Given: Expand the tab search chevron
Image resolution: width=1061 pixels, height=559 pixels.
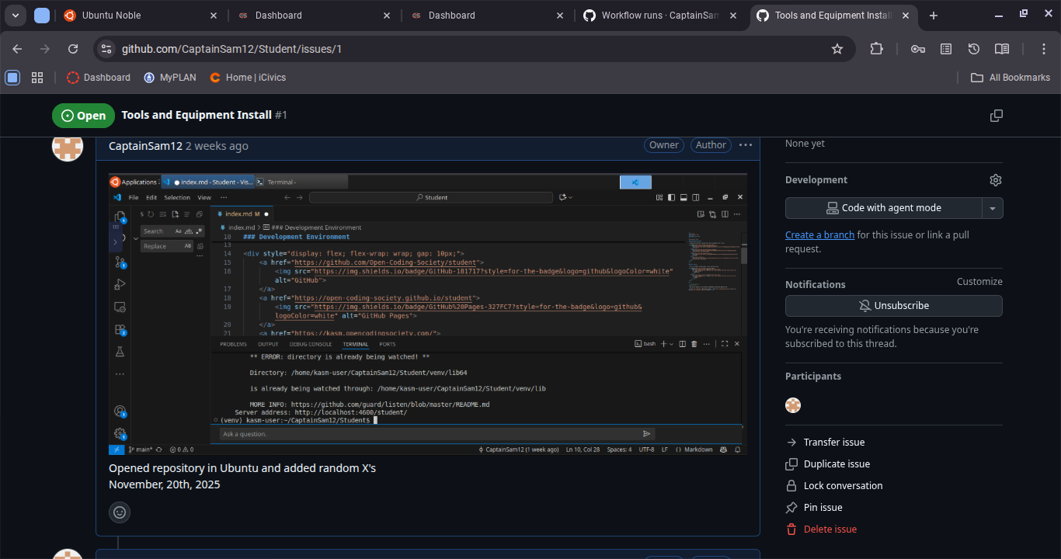Looking at the screenshot, I should [16, 16].
